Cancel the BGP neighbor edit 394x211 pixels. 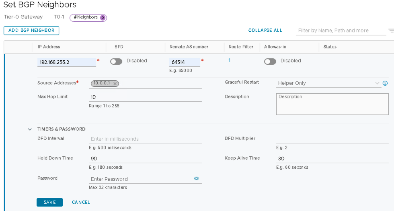tap(81, 202)
